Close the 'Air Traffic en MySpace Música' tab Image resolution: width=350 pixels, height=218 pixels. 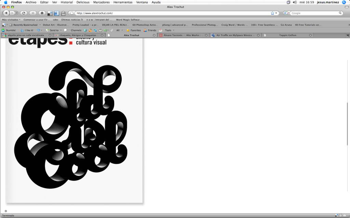pyautogui.click(x=259, y=35)
